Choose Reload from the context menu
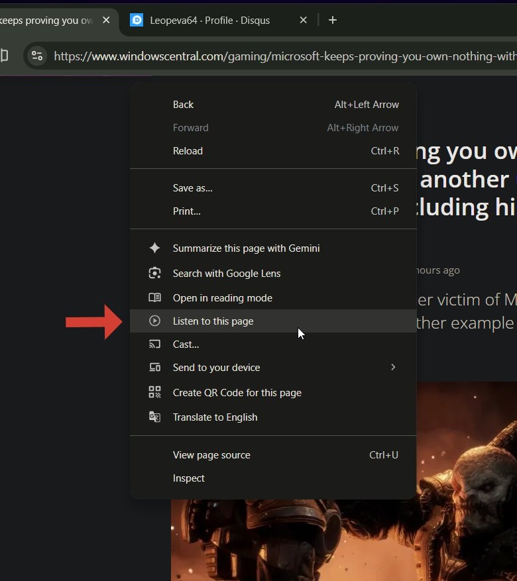Screen dimensions: 517x581 coord(273,151)
